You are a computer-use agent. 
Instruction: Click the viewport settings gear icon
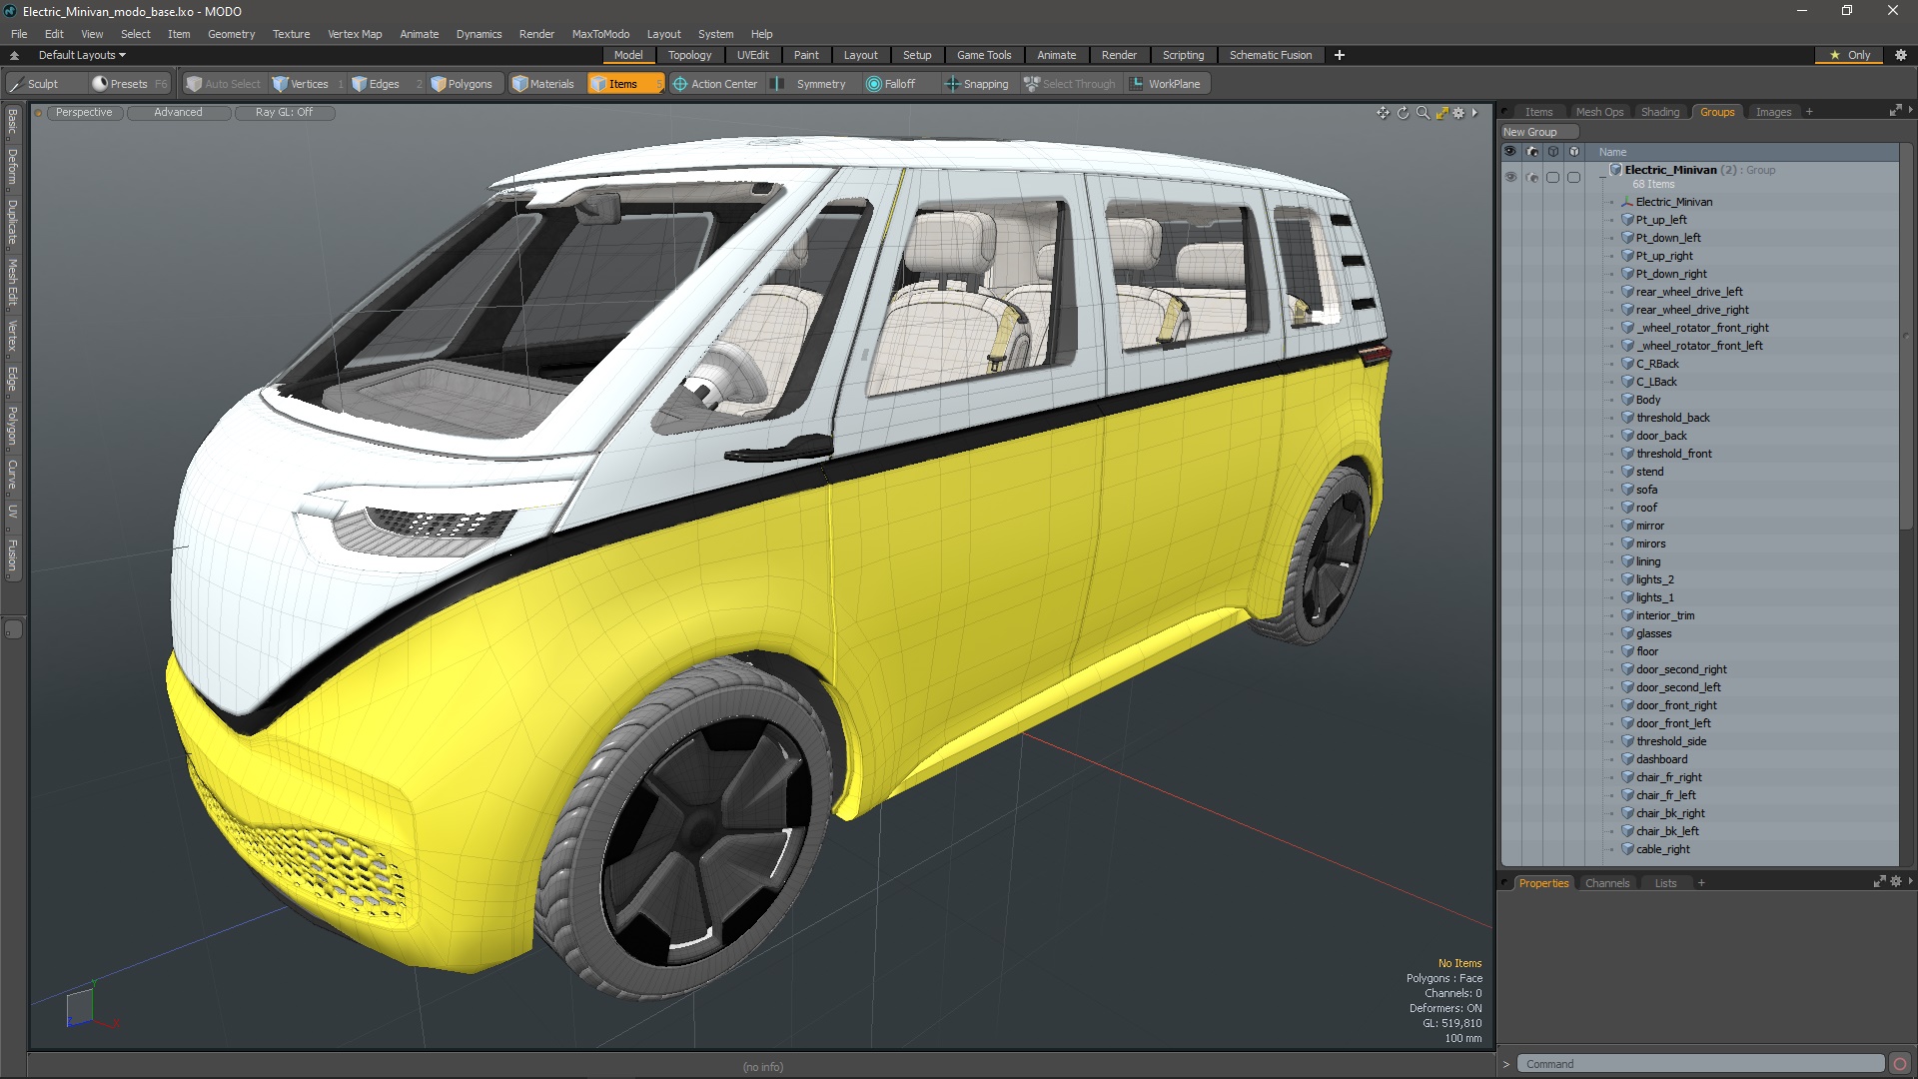coord(1458,113)
